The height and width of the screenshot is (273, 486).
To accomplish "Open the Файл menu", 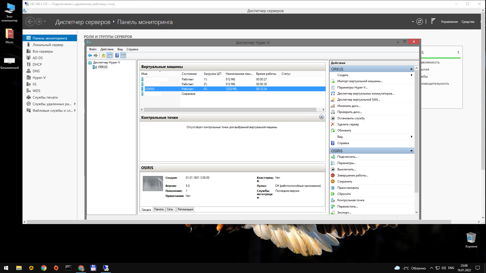I will [x=93, y=49].
